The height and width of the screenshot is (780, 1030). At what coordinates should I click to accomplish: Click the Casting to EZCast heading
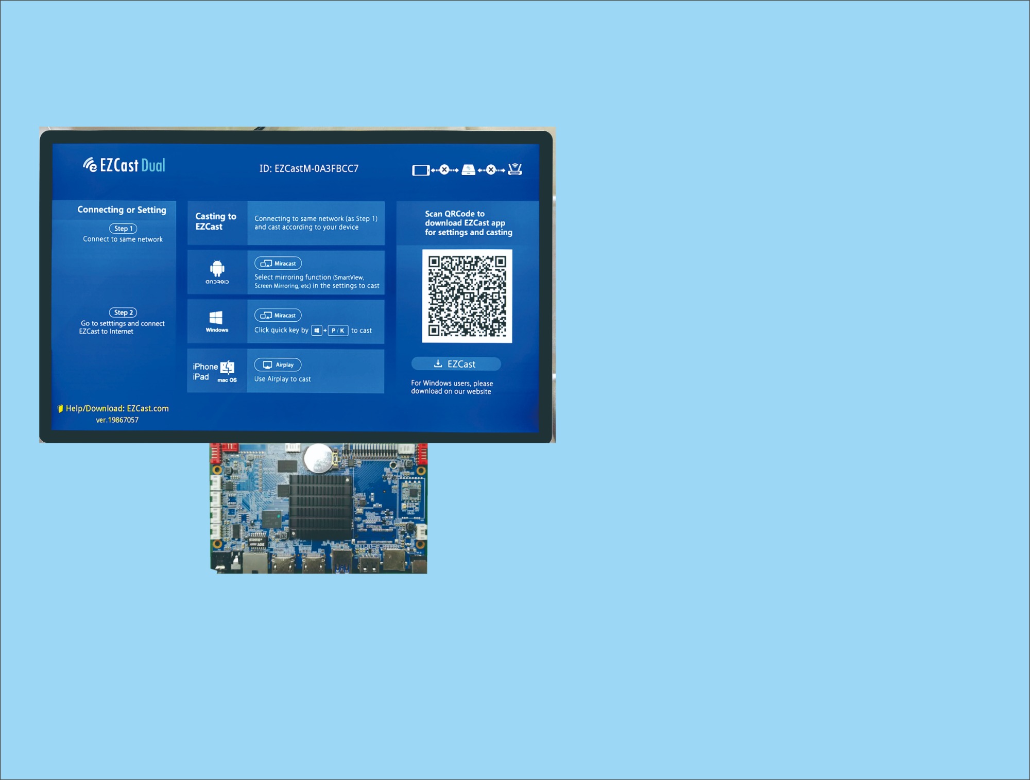[216, 221]
